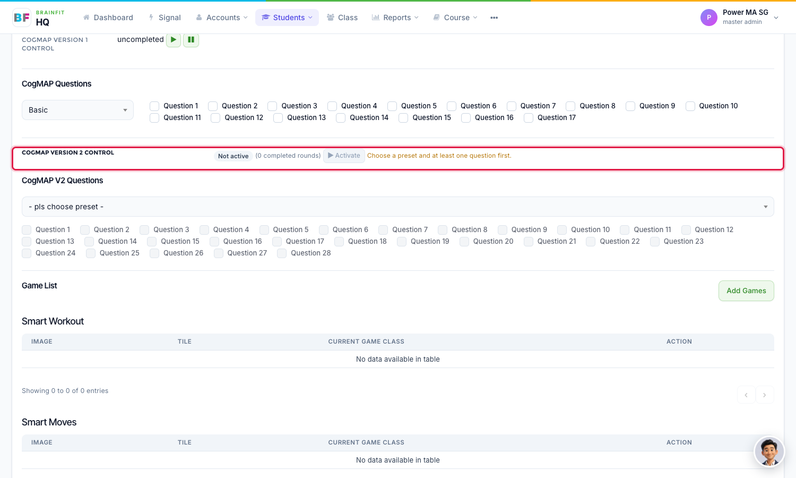
Task: Check CogMAP V2 Question 12
Action: [x=686, y=230]
